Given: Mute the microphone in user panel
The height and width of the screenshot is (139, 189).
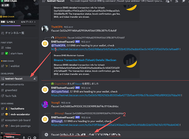Looking at the screenshot, I should pyautogui.click(x=24, y=138).
